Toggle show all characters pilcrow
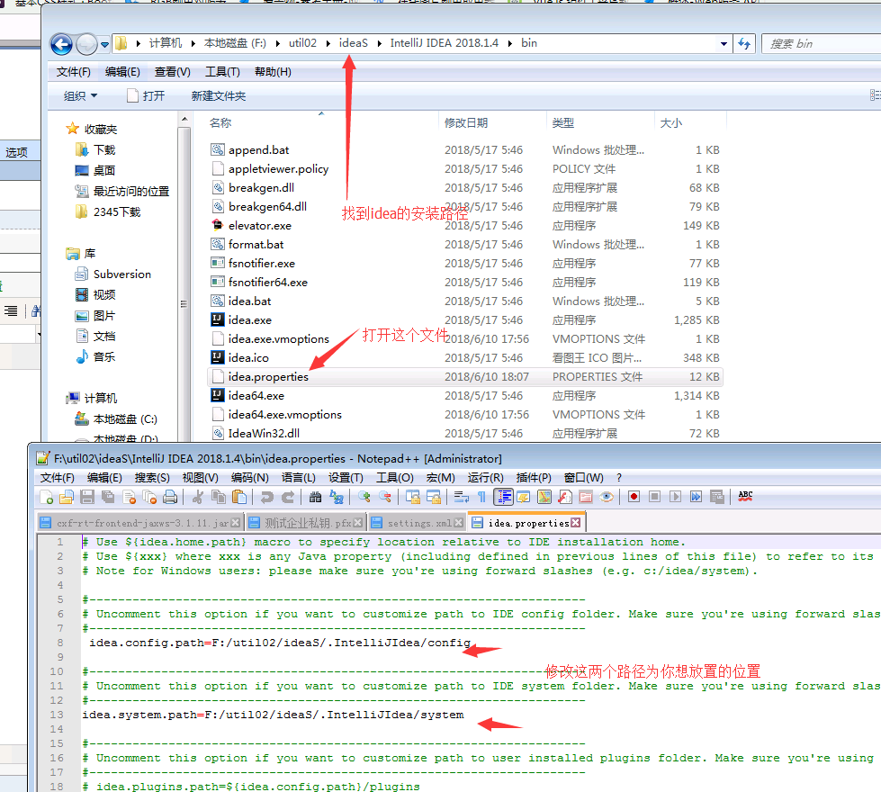 (x=481, y=497)
